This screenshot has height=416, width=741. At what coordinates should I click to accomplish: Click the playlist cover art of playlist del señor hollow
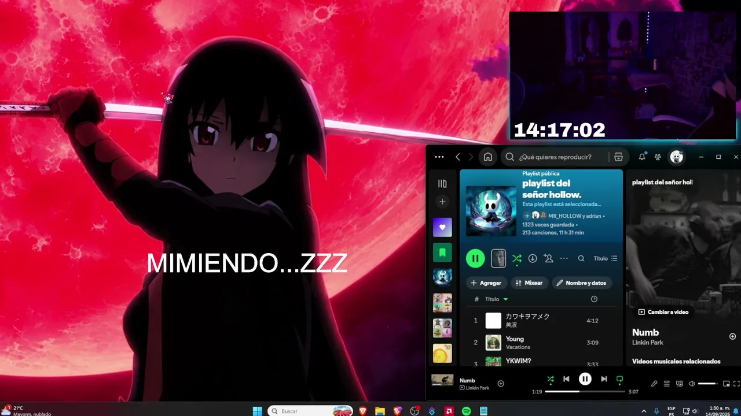[x=491, y=210]
